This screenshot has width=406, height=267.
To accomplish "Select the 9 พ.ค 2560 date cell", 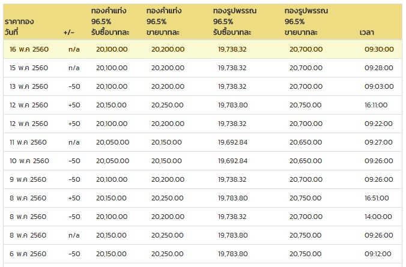I will tap(28, 179).
